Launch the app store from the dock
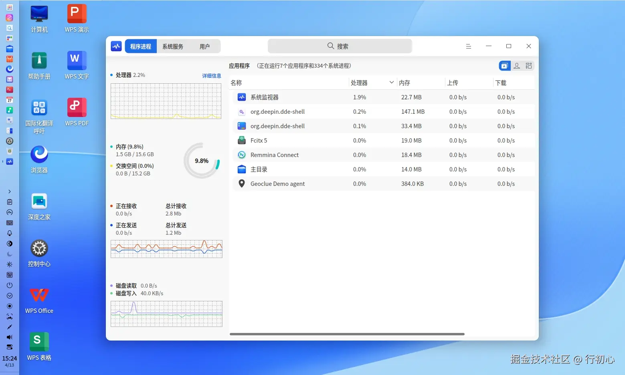 [10, 59]
